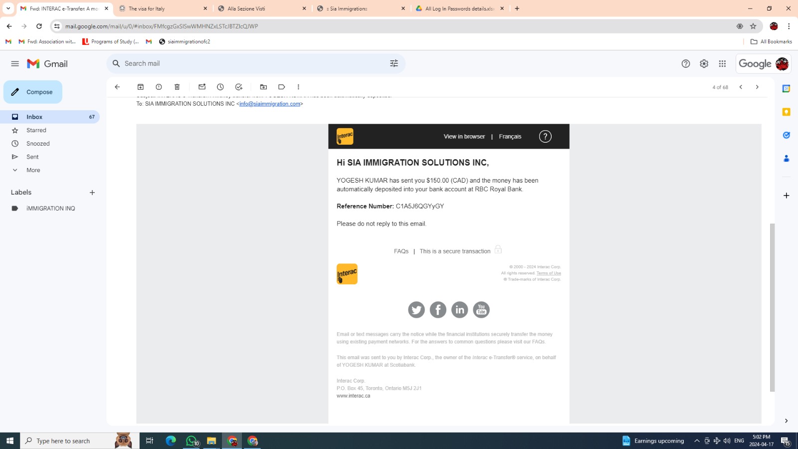798x449 pixels.
Task: Open Google account profile picture
Action: tap(782, 64)
